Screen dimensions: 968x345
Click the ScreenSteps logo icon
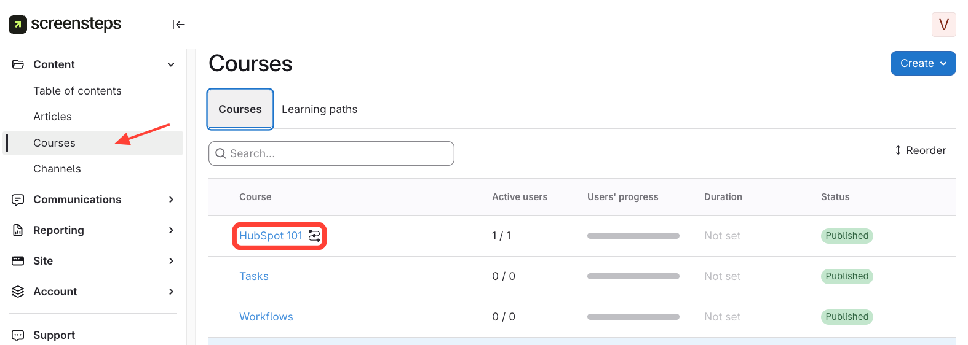pyautogui.click(x=18, y=25)
